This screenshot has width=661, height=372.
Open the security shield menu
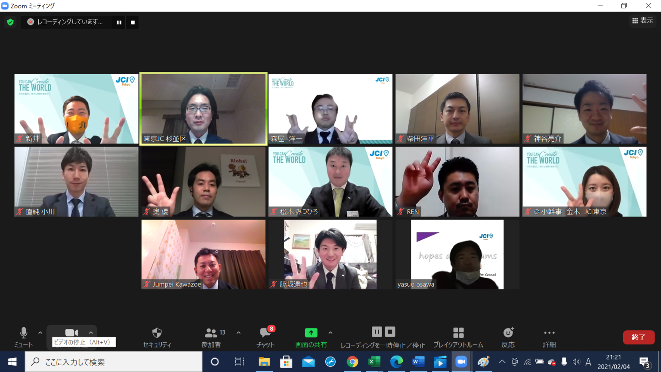click(157, 337)
